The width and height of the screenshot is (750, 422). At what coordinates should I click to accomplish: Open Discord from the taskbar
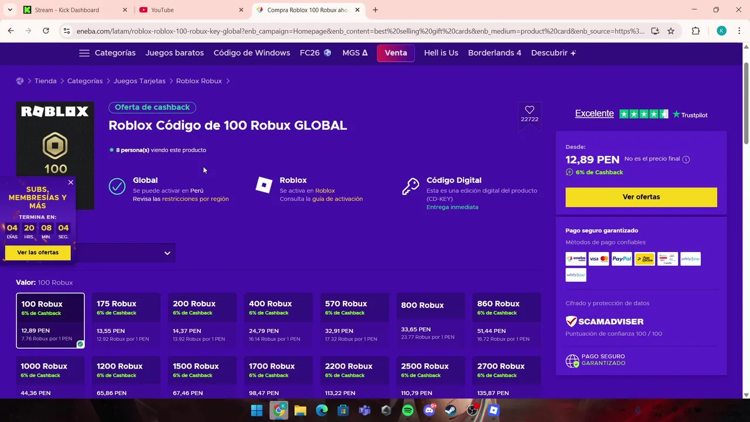point(429,411)
